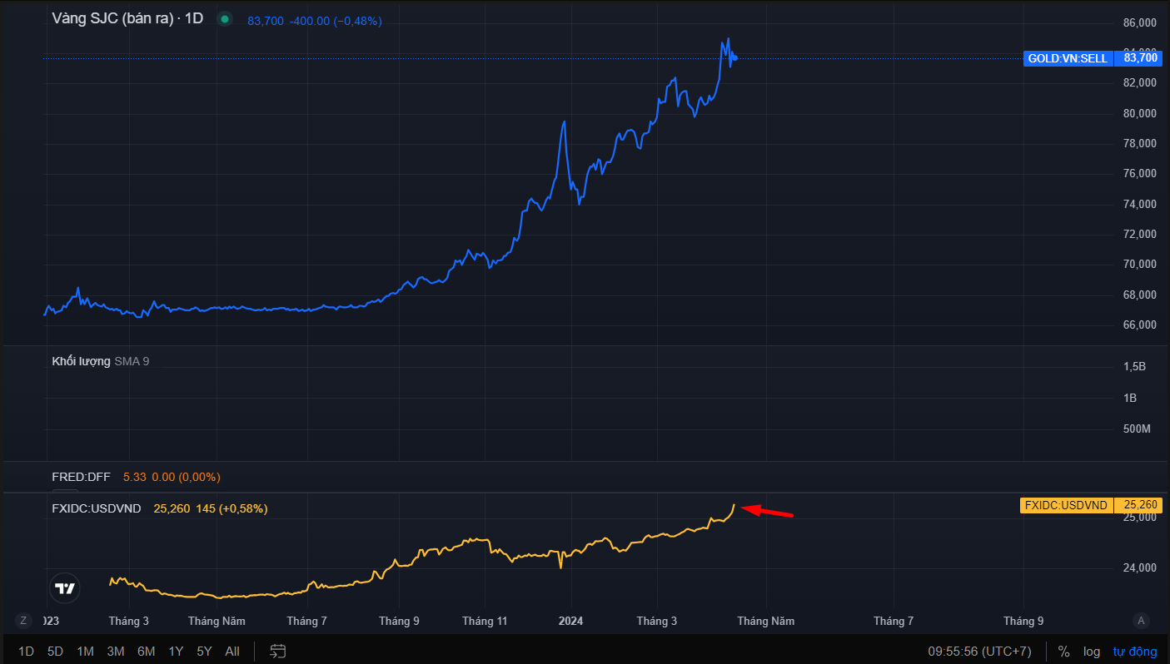Click the 24,000 USDVND axis label

pyautogui.click(x=1140, y=567)
